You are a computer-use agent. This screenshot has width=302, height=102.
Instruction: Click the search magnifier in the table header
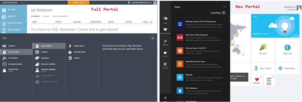coord(151,22)
